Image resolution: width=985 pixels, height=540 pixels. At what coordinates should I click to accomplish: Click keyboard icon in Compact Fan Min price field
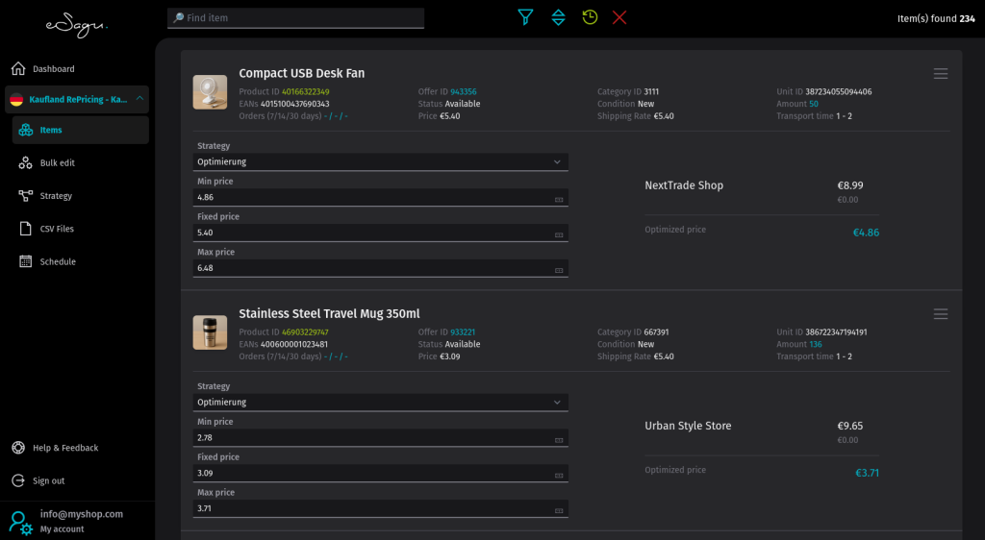[x=559, y=199]
